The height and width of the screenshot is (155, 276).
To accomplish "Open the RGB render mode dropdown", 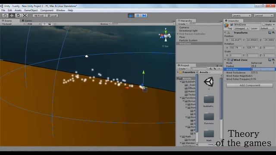I will point(34,24).
